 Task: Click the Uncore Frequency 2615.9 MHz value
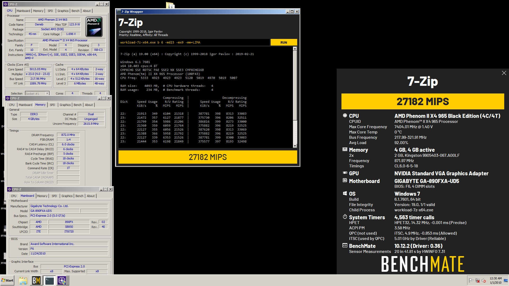tap(91, 124)
